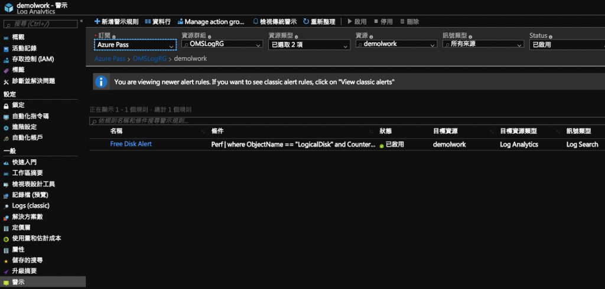Screen dimensions: 605x289
Task: Collapse the sidebar with the « chevron
Action: pos(82,21)
